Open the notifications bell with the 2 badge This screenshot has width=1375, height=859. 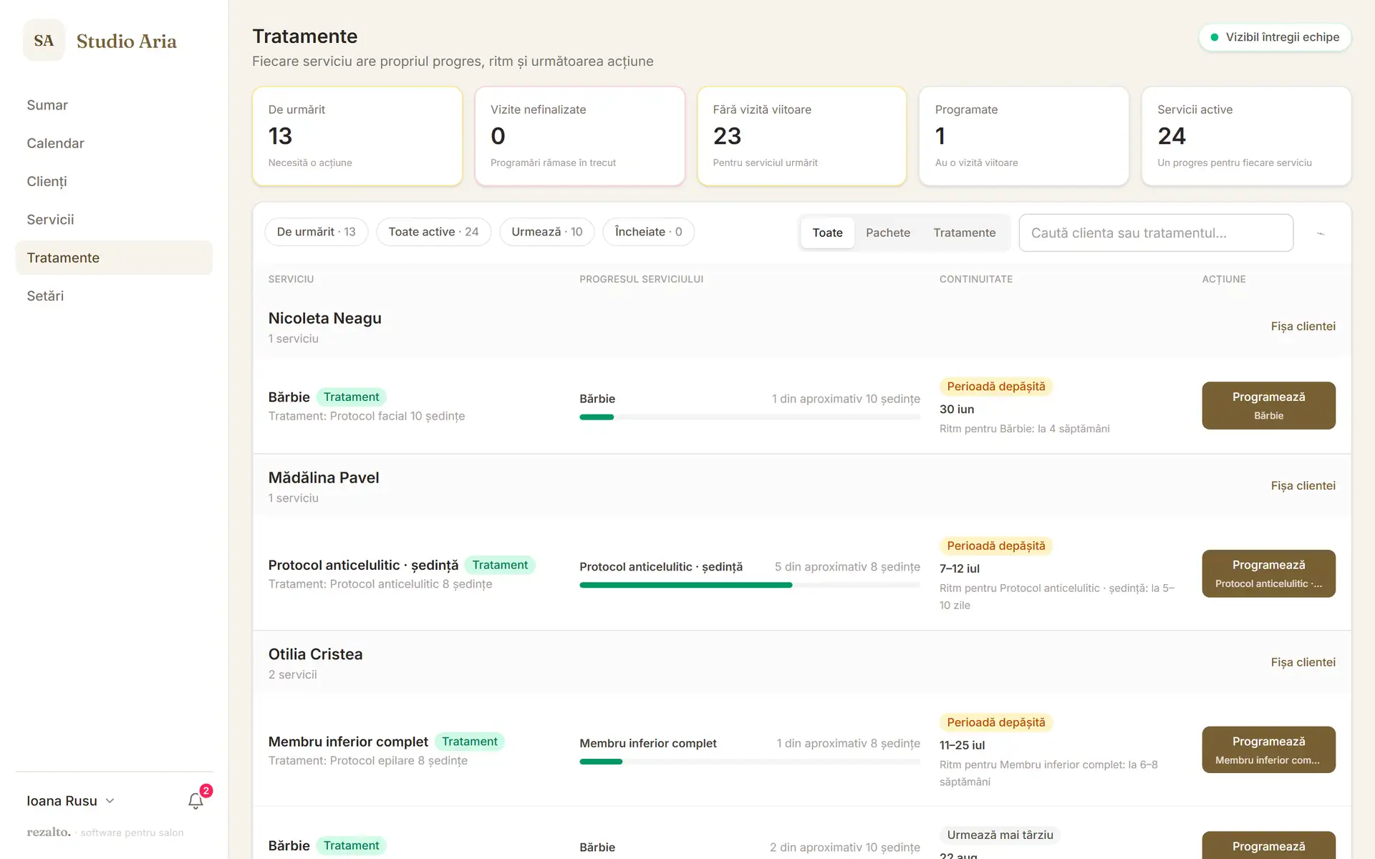[x=196, y=801]
